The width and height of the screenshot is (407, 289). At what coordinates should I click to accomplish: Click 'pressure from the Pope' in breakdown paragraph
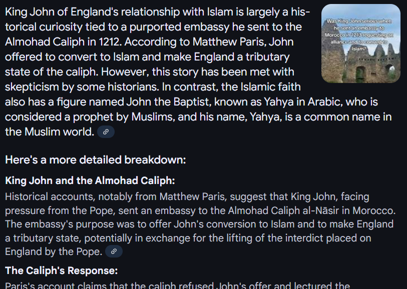(x=60, y=210)
